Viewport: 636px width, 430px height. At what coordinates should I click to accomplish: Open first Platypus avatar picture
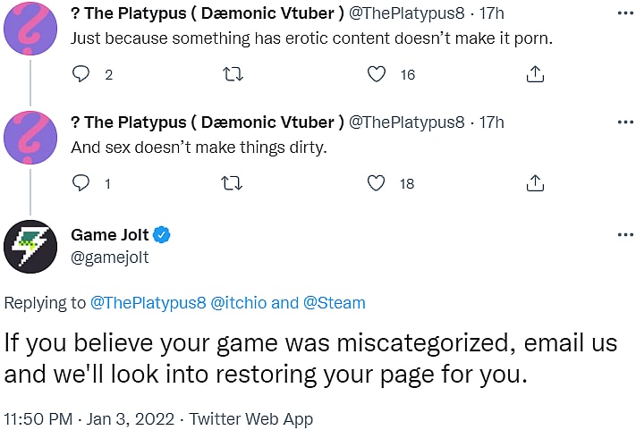tap(31, 29)
